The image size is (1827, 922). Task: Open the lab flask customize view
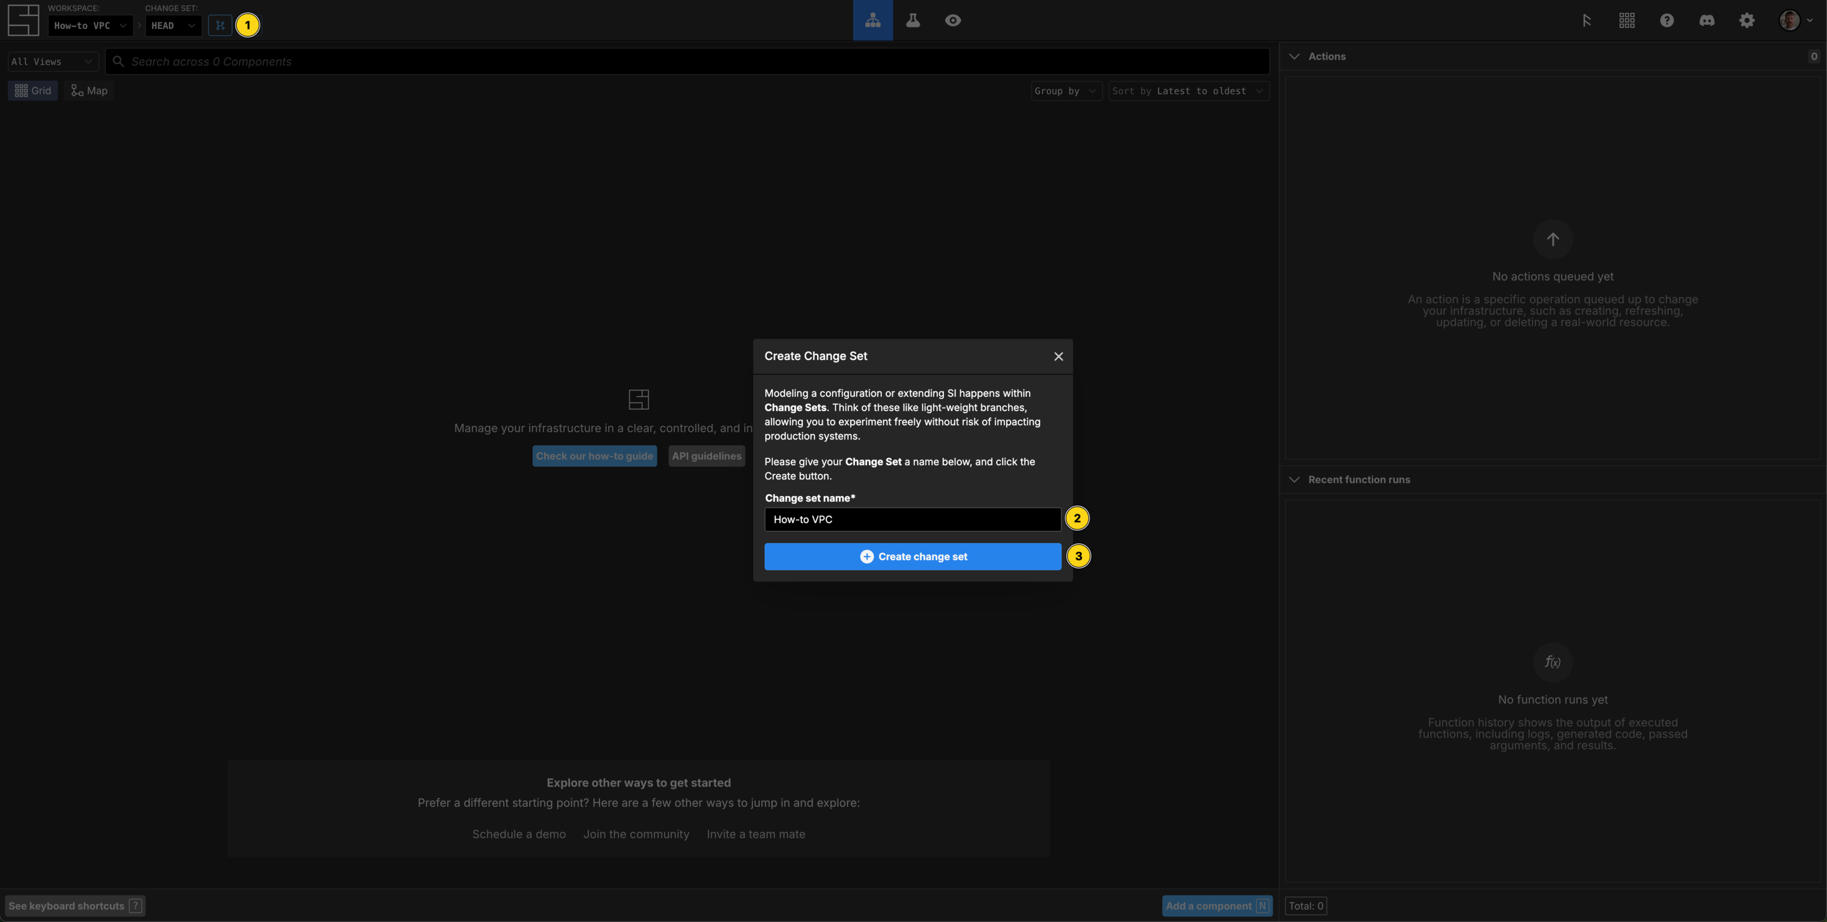[x=913, y=20]
